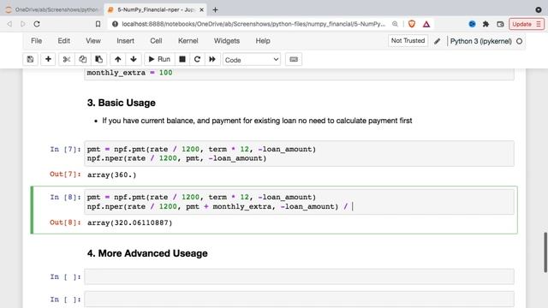Click the Out[8] prompt label
Screen dimensions: 548x308
click(65, 222)
